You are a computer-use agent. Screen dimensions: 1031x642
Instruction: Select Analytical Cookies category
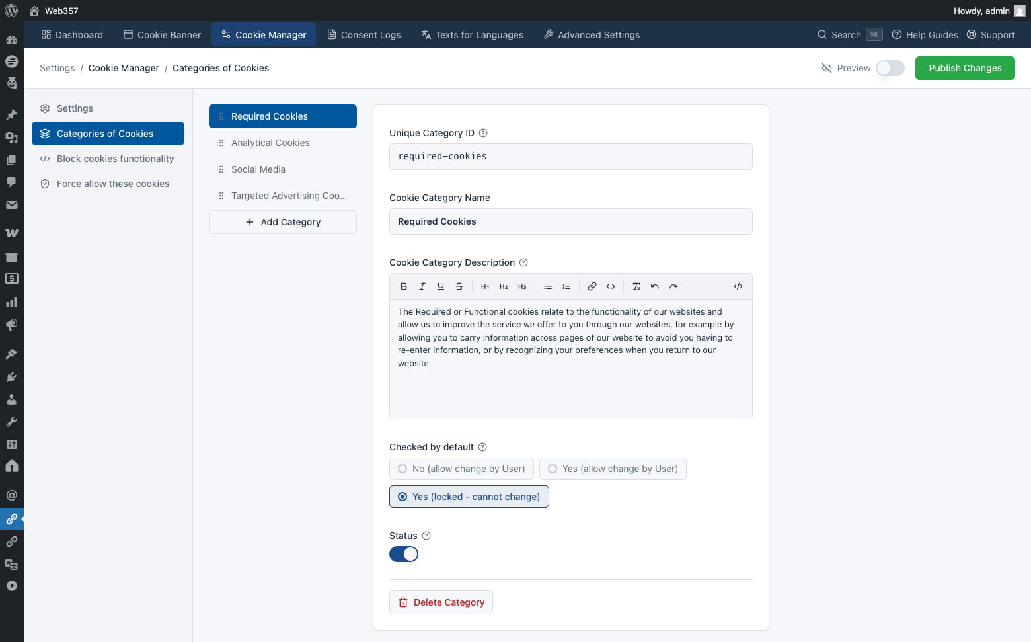(x=283, y=143)
